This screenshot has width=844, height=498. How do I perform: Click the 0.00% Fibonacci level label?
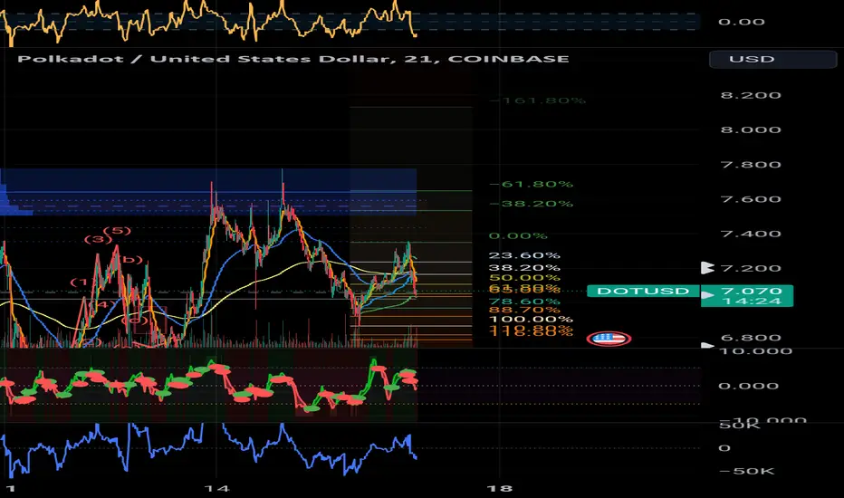pos(518,235)
